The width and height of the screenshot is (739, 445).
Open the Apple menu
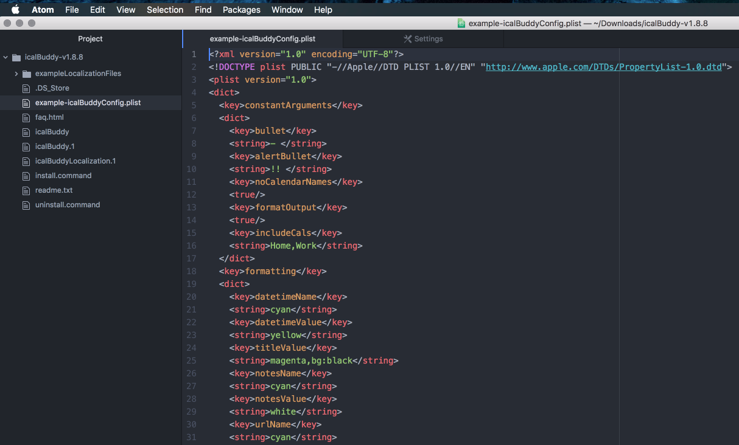pyautogui.click(x=16, y=9)
